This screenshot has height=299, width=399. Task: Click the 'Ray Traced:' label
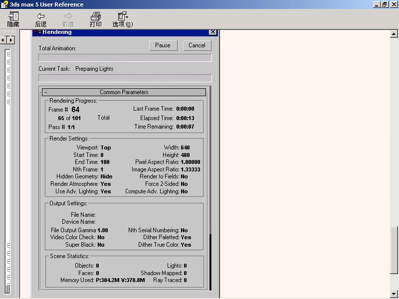(x=168, y=280)
